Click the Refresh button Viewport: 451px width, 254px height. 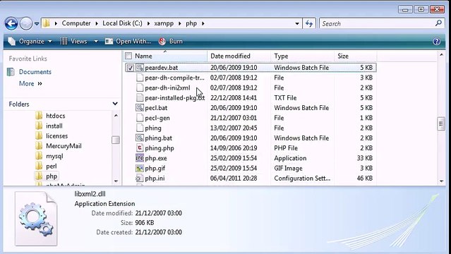pyautogui.click(x=309, y=23)
